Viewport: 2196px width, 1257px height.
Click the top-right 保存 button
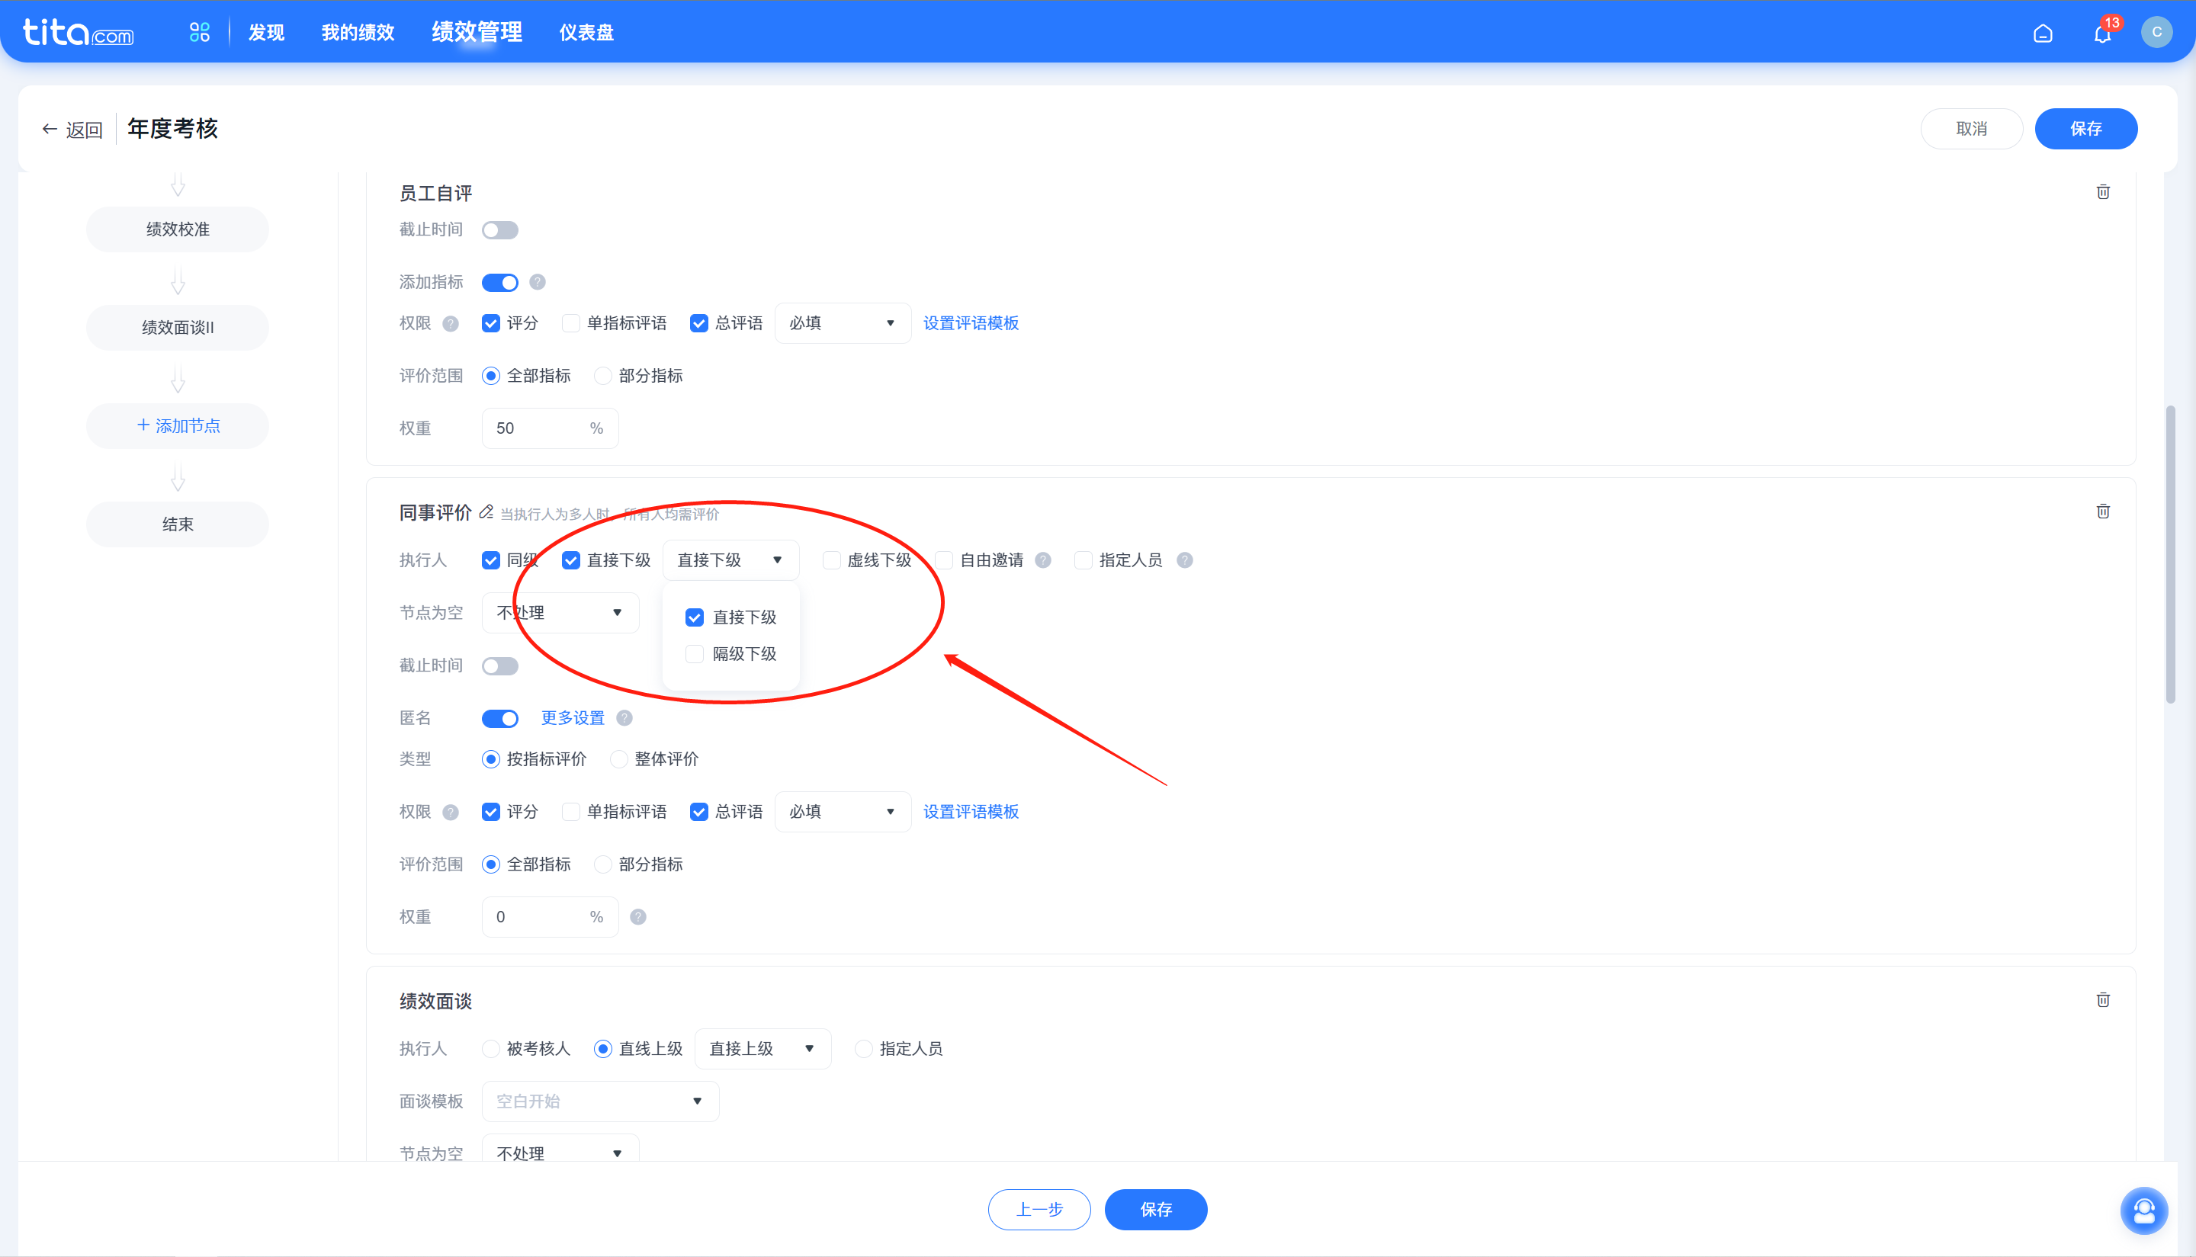pos(2085,130)
